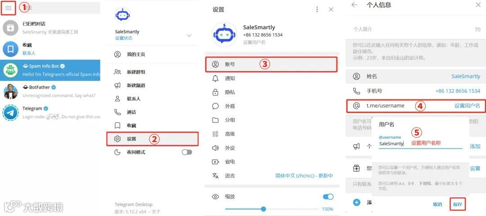
Task: Click the 新建群组 new group icon
Action: 117,72
